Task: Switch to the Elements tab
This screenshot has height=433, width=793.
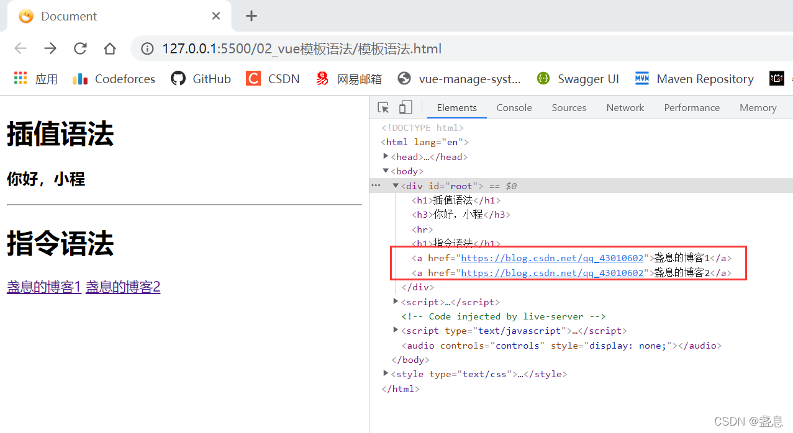Action: 457,107
